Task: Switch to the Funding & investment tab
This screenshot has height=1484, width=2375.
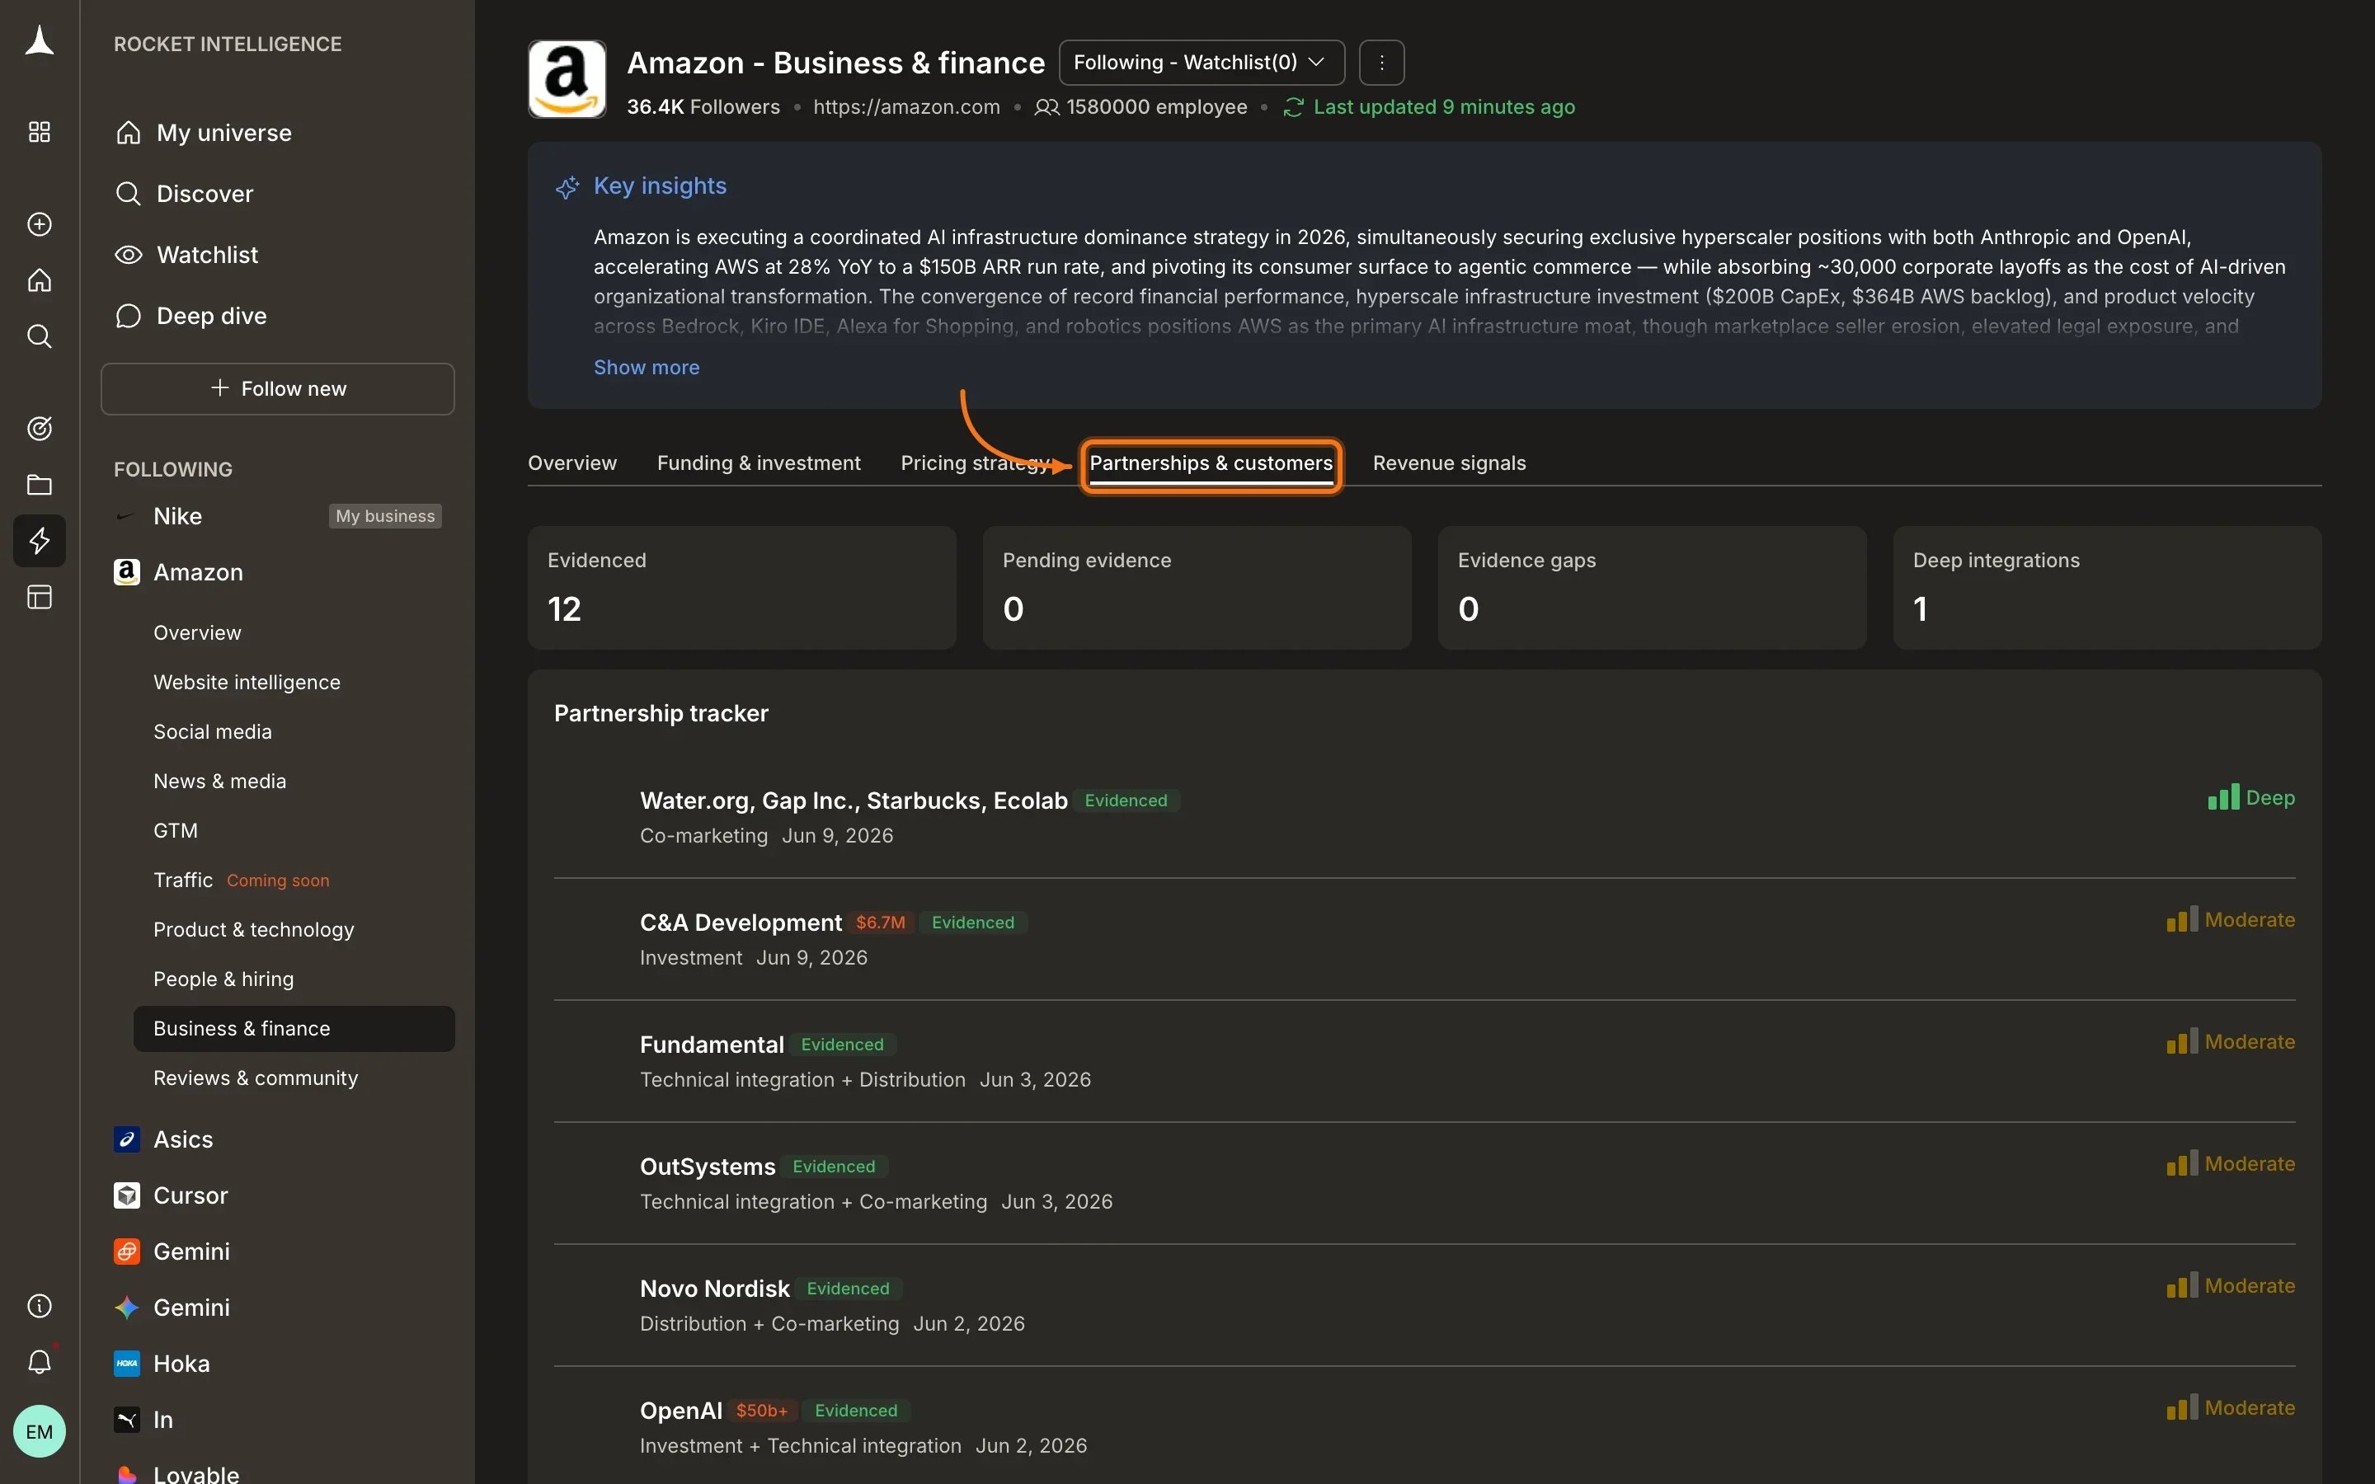Action: pos(759,463)
